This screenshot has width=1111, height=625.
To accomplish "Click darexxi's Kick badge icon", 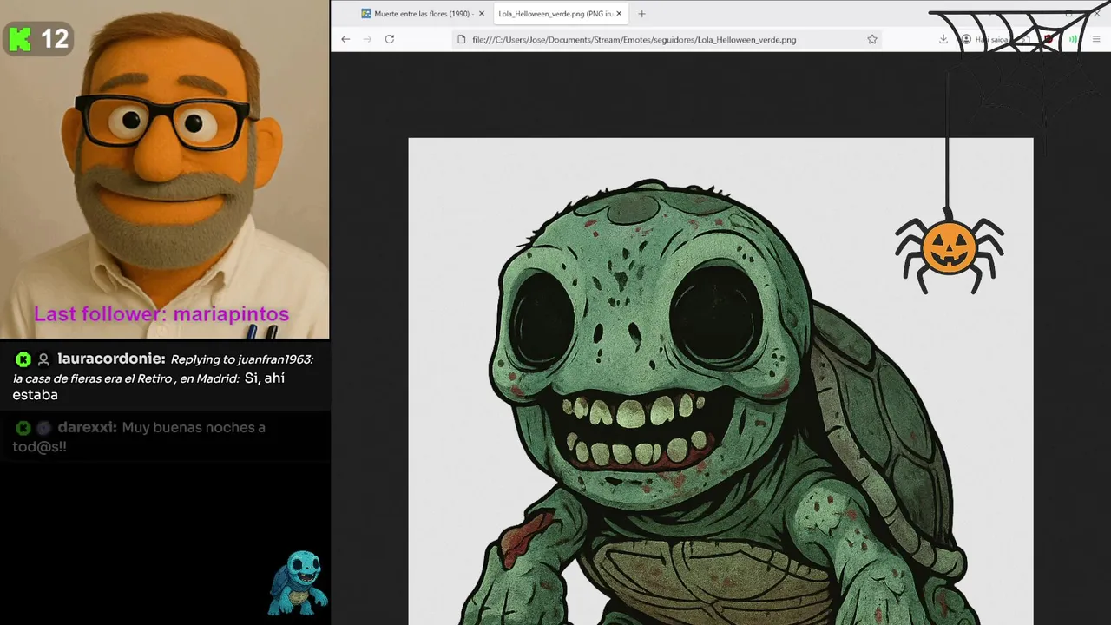I will 23,428.
